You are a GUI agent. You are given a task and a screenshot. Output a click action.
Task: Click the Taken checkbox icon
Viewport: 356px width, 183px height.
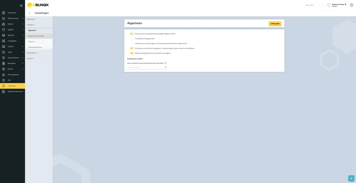tap(3, 52)
